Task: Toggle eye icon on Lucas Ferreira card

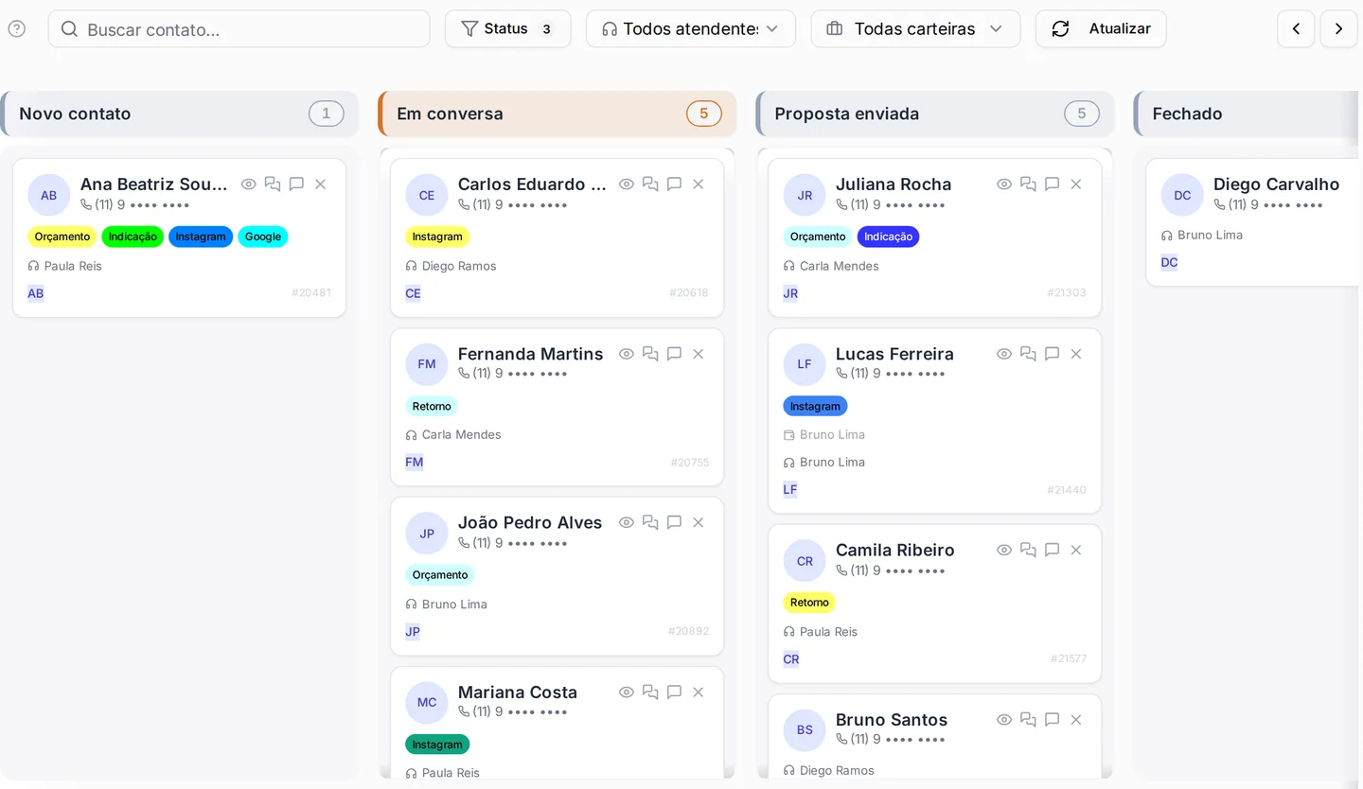Action: (x=1004, y=354)
